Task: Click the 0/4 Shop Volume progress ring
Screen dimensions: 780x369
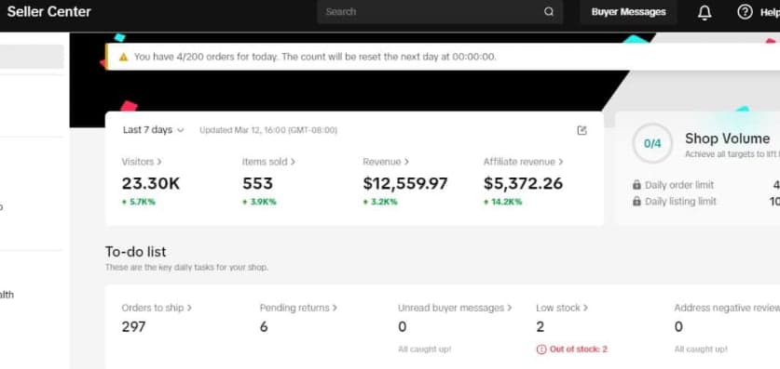Action: coord(652,144)
